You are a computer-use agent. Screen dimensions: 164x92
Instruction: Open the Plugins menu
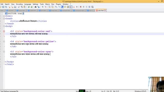(58, 4)
